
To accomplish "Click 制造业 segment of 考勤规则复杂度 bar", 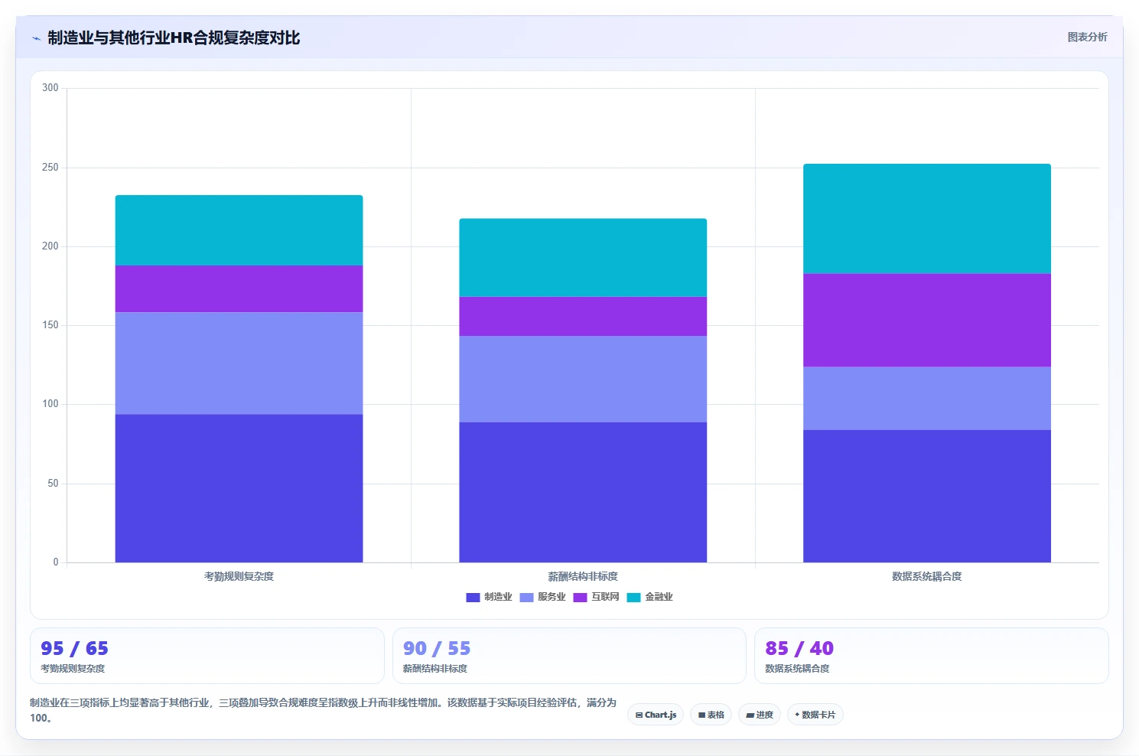I will 239,488.
